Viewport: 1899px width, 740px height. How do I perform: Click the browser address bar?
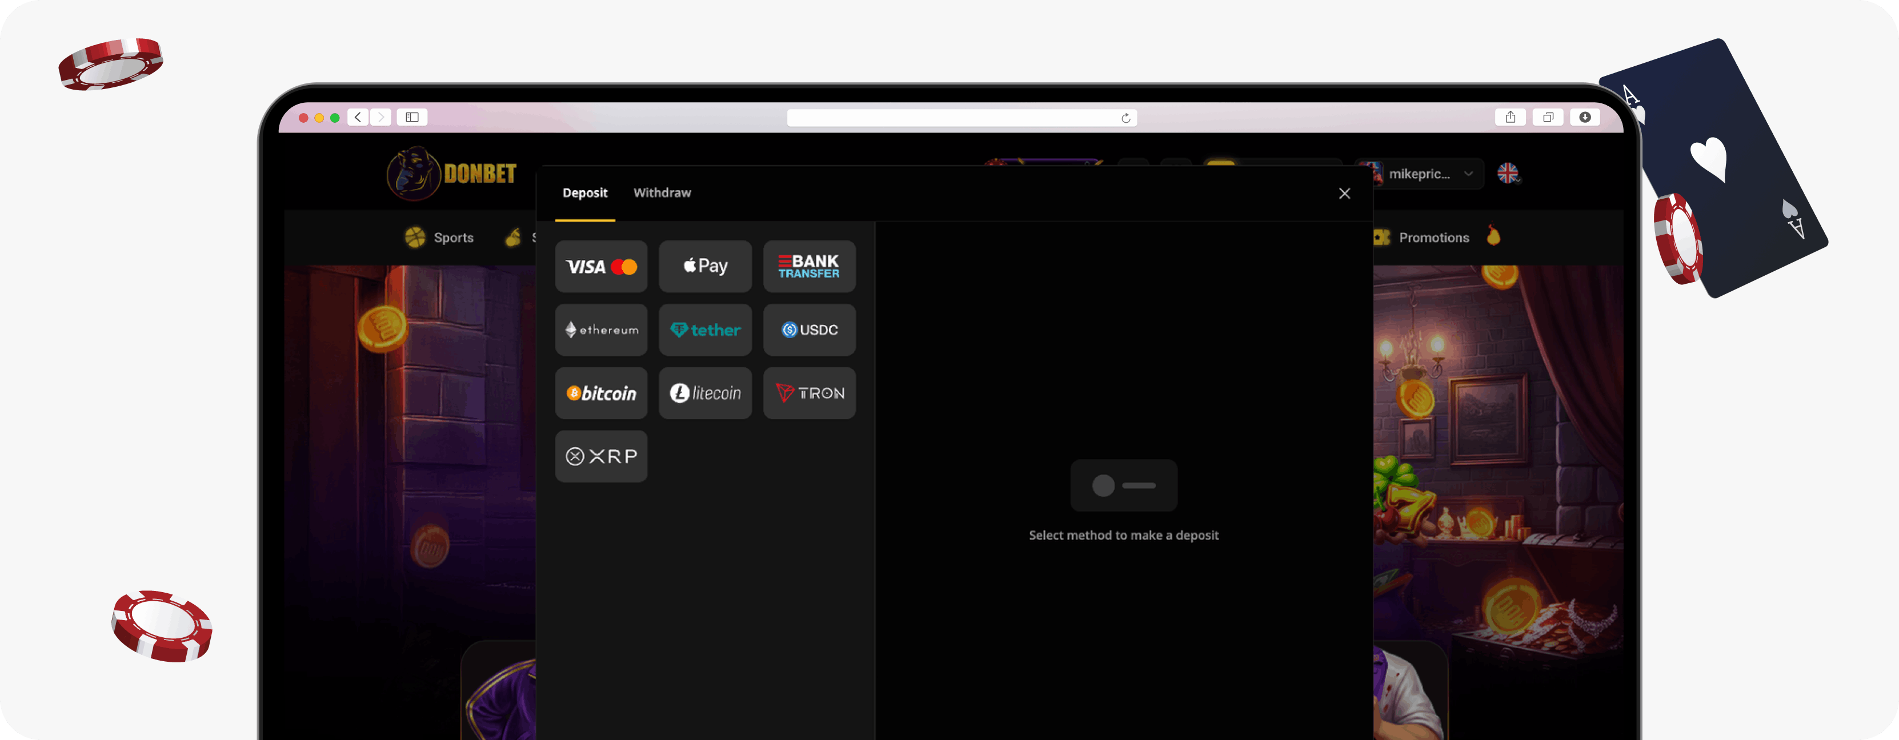pyautogui.click(x=961, y=118)
